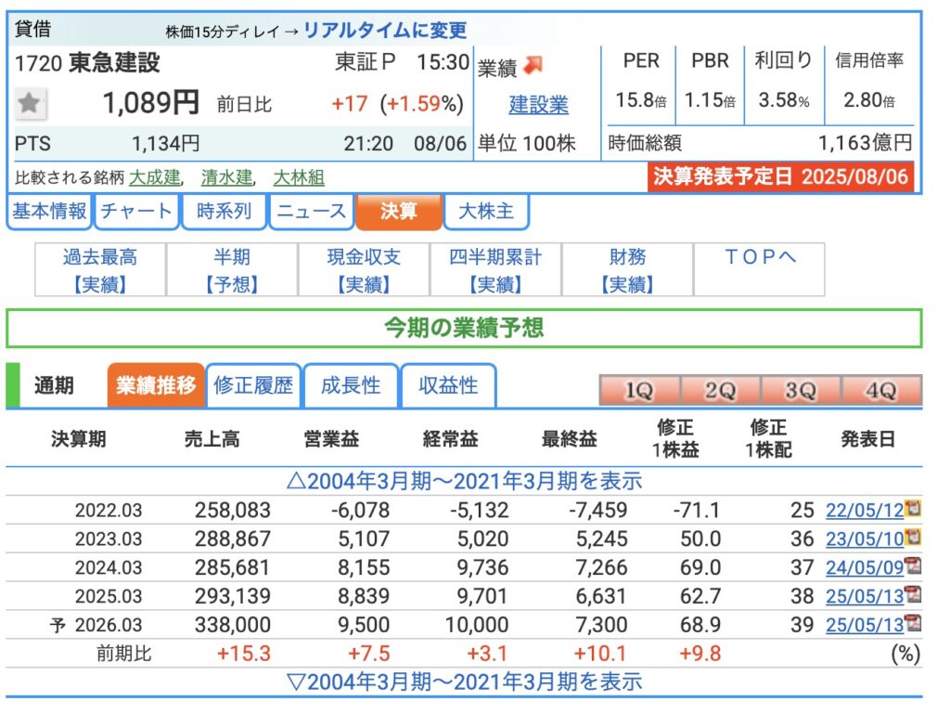The height and width of the screenshot is (701, 950).
Task: Click the 2022.03 sales figure 258,083
Action: [x=233, y=510]
